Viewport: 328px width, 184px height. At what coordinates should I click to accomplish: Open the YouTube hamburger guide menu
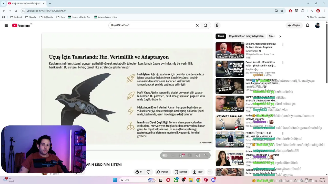tap(6, 25)
